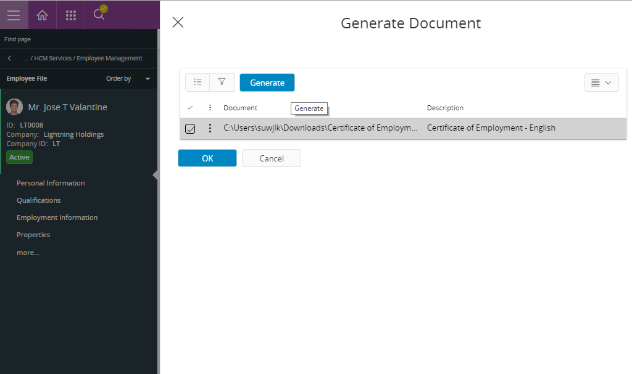The image size is (632, 374).
Task: Open Personal Information section
Action: pos(51,183)
